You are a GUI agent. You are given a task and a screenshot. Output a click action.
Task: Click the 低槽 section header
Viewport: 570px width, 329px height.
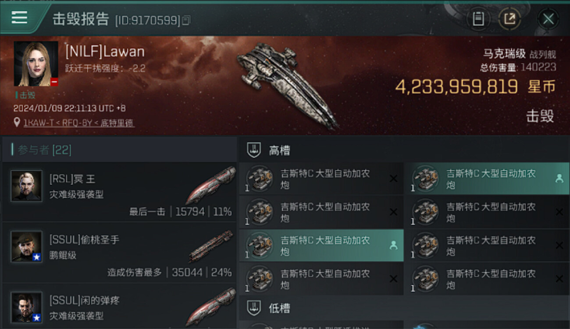(x=279, y=308)
